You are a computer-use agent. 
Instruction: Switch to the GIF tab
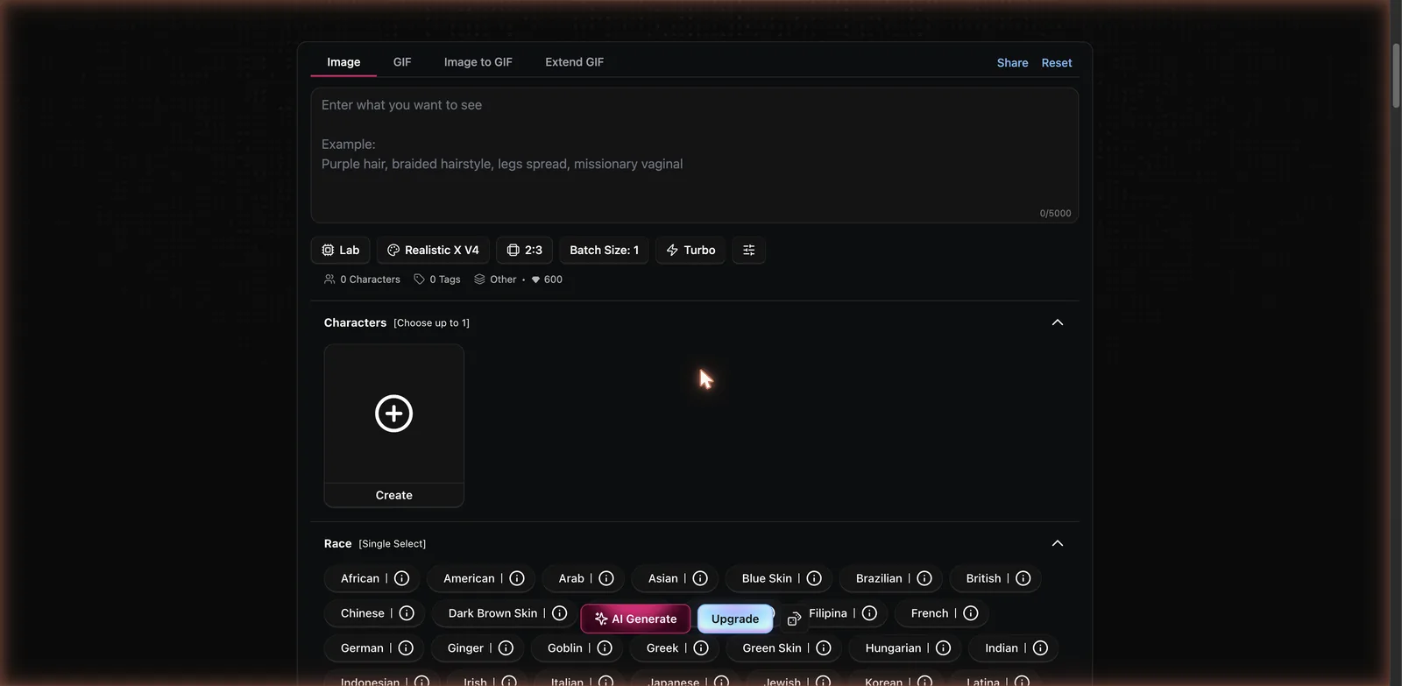(402, 62)
